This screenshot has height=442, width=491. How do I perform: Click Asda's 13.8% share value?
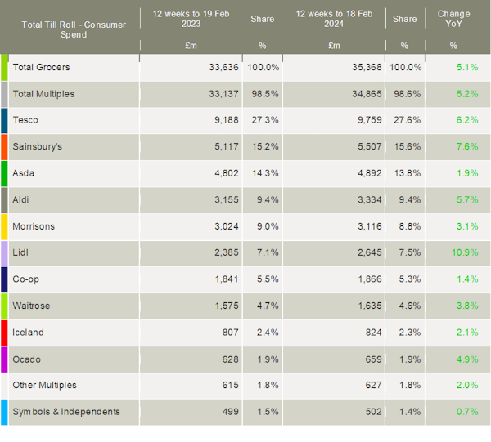[407, 173]
